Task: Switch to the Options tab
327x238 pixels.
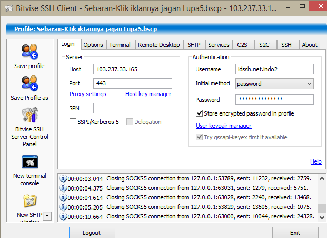Action: [x=93, y=45]
